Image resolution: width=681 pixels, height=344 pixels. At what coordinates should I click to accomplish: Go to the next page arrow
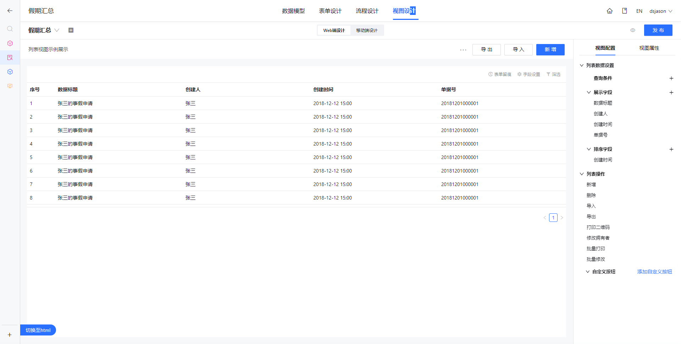coord(562,218)
